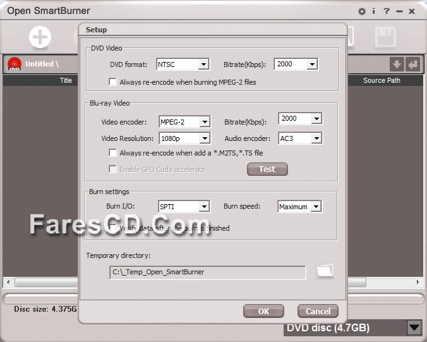Check Always re-encode when burning MPEG-2 files

click(x=112, y=82)
